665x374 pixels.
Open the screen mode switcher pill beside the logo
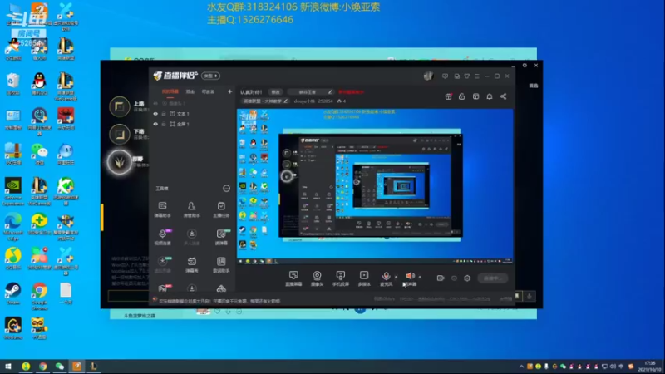click(x=211, y=76)
